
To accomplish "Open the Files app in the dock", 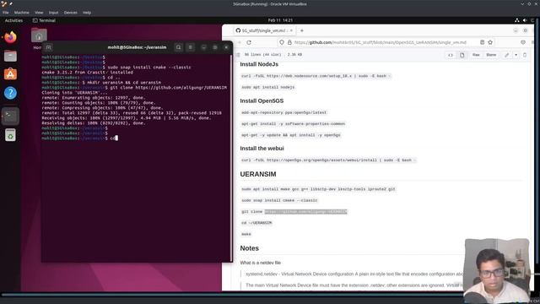I will click(10, 56).
